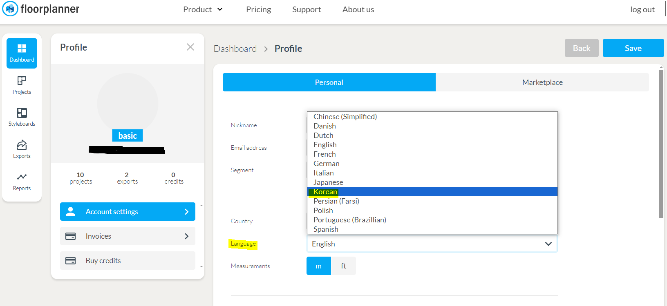Click the Account settings person icon
The height and width of the screenshot is (306, 667).
(x=71, y=211)
